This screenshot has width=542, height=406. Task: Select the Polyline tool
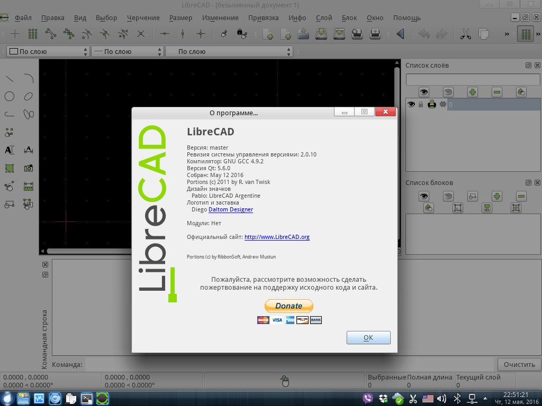coord(10,114)
